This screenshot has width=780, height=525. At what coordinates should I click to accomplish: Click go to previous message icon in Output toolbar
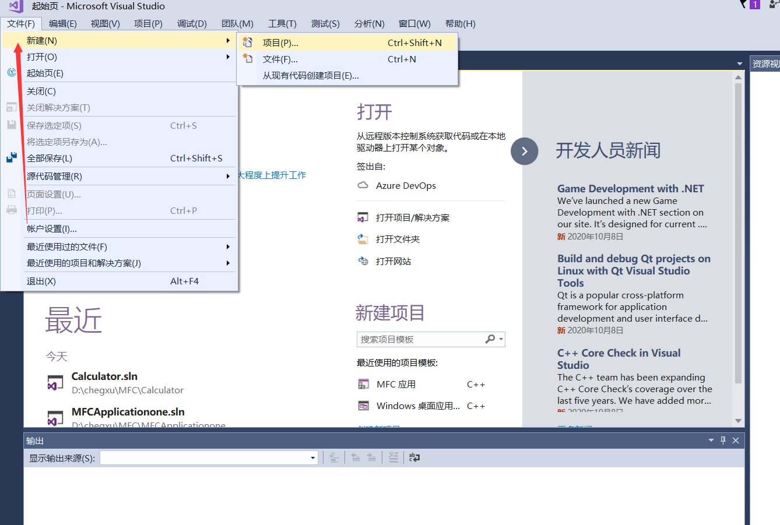click(x=356, y=458)
